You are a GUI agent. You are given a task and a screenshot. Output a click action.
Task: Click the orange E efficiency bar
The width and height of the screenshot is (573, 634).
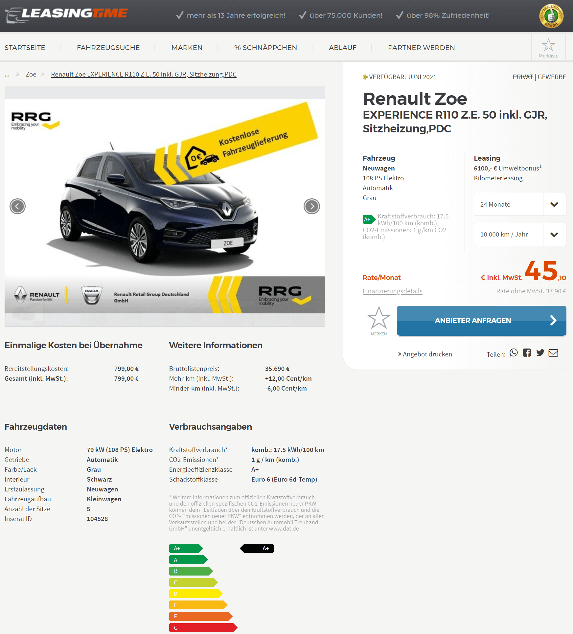pyautogui.click(x=198, y=605)
